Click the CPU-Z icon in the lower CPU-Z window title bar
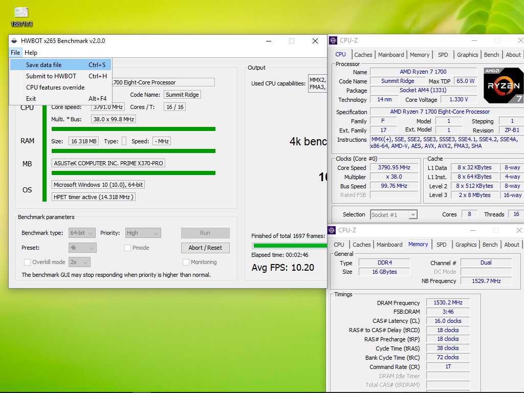524x393 pixels. tap(332, 230)
